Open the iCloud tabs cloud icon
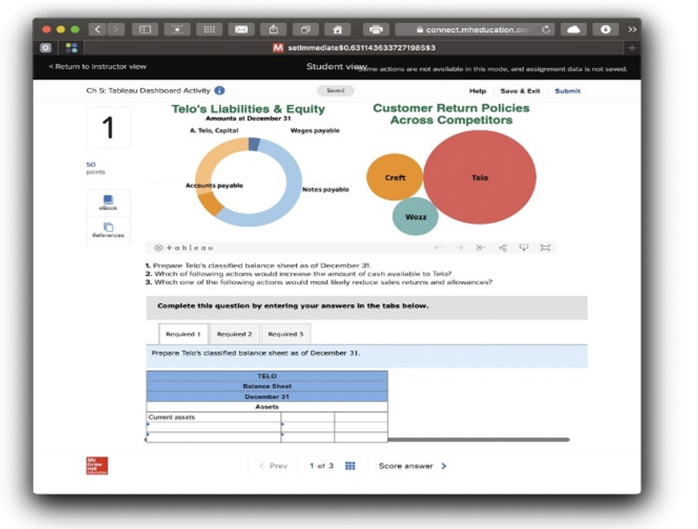 (574, 30)
